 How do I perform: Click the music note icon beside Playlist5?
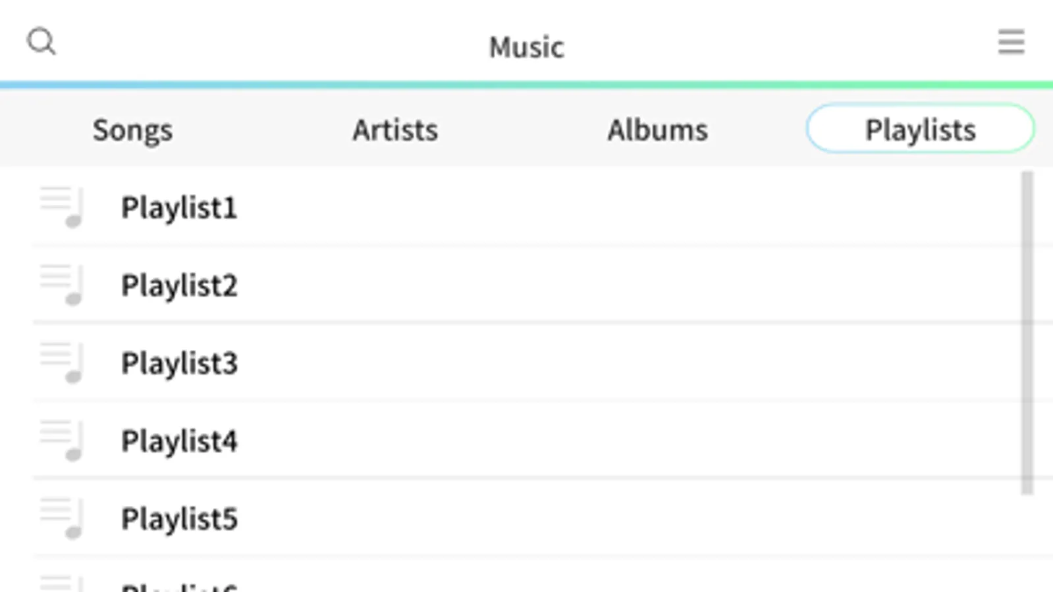click(62, 518)
